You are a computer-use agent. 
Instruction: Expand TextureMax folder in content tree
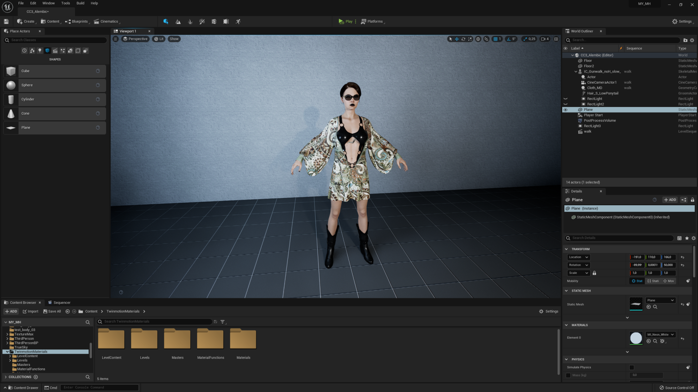click(7, 335)
